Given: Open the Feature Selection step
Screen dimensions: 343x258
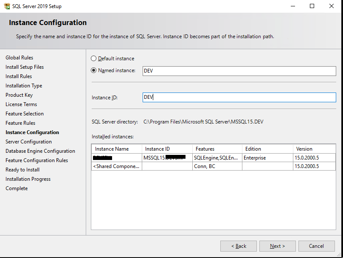Looking at the screenshot, I should [x=24, y=113].
